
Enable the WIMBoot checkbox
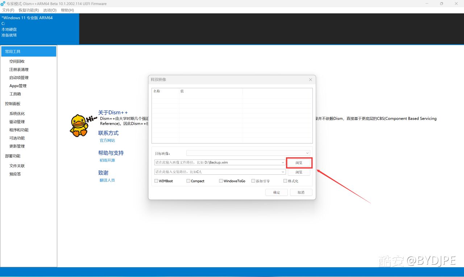156,181
